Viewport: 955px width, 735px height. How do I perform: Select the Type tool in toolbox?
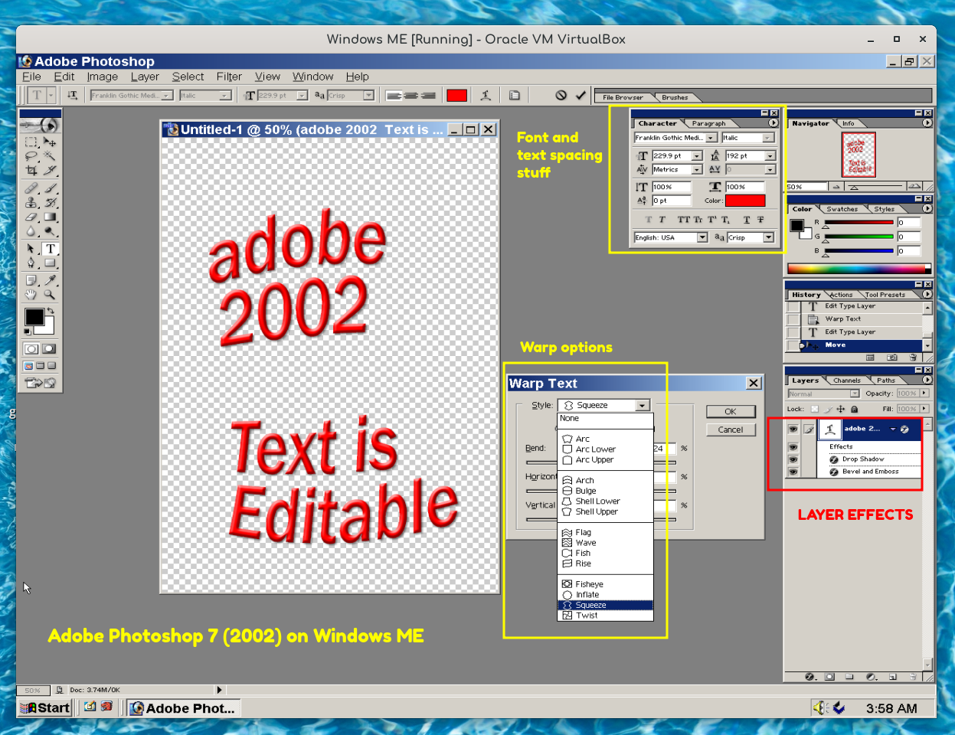(50, 249)
